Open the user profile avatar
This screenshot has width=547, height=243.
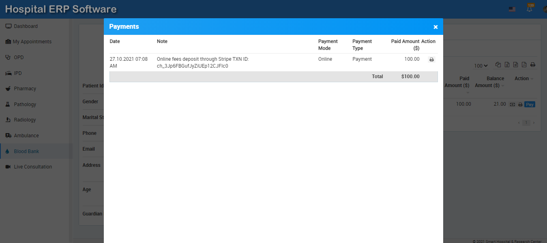544,9
